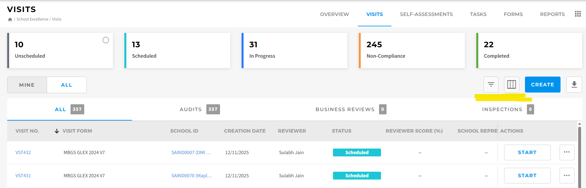Filter by the 245 Non-Compliance card
This screenshot has height=188, width=586.
point(412,51)
